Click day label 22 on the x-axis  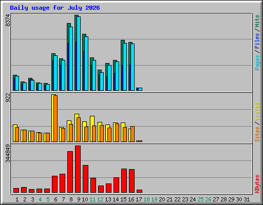tap(177, 199)
